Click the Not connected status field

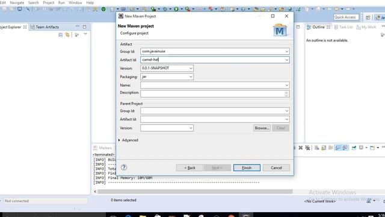pyautogui.click(x=46, y=201)
